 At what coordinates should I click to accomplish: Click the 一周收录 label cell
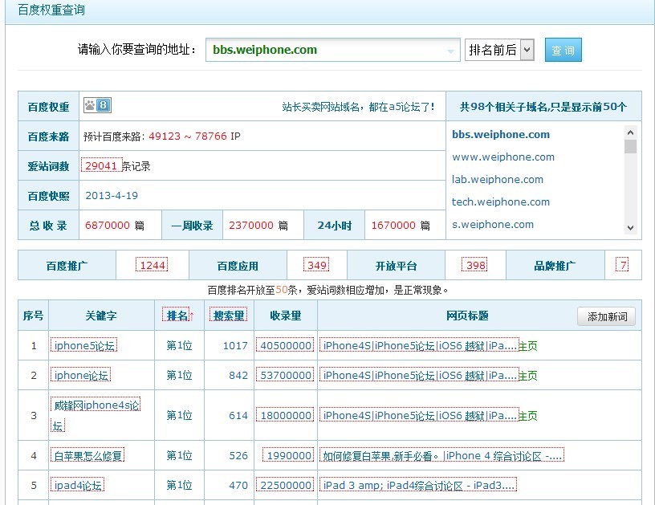coord(192,226)
